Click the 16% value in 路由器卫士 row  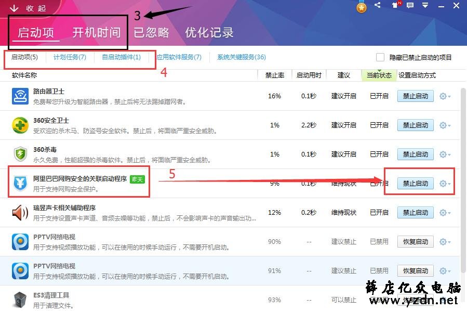click(x=274, y=96)
